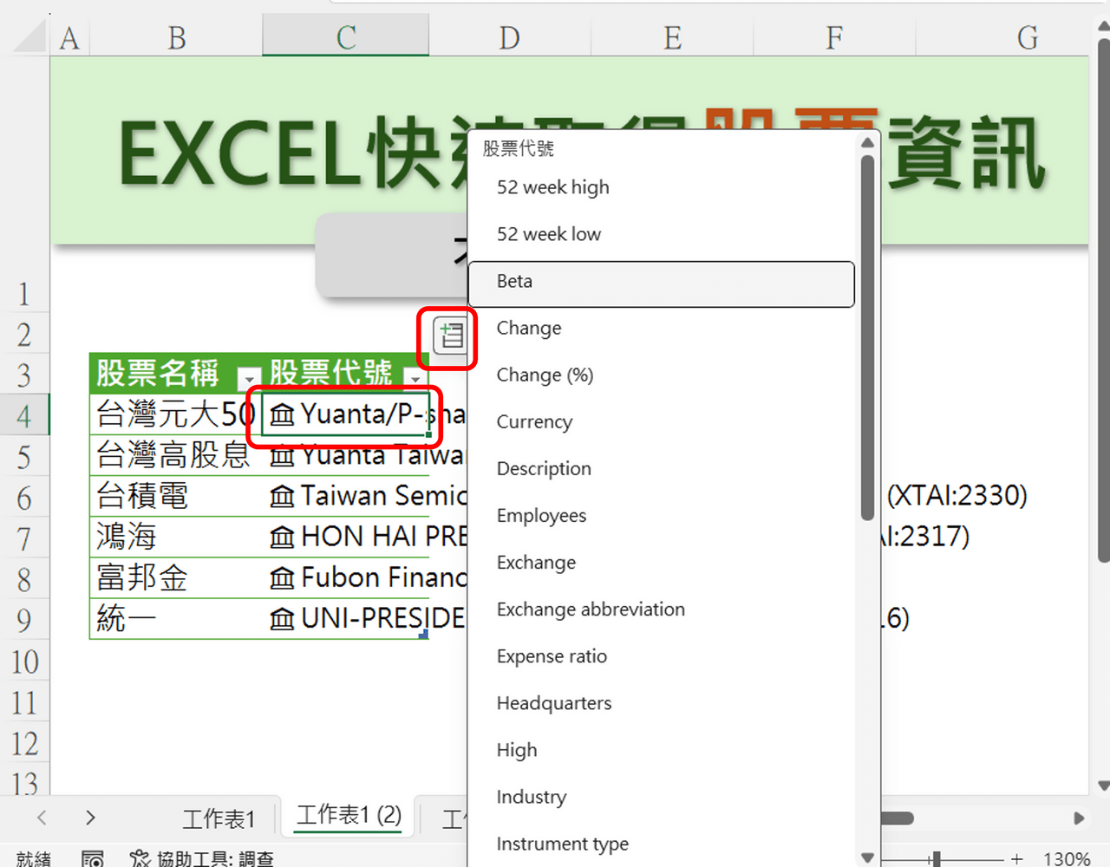Screen dimensions: 1110x867
Task: Click the 台灣高股息 cell
Action: click(176, 456)
